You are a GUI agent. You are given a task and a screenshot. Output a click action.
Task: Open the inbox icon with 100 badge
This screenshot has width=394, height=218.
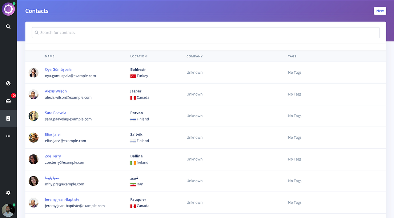tap(8, 101)
